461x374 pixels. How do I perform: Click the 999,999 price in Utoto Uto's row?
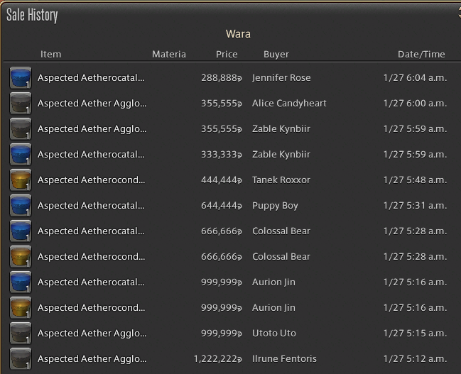pos(222,334)
